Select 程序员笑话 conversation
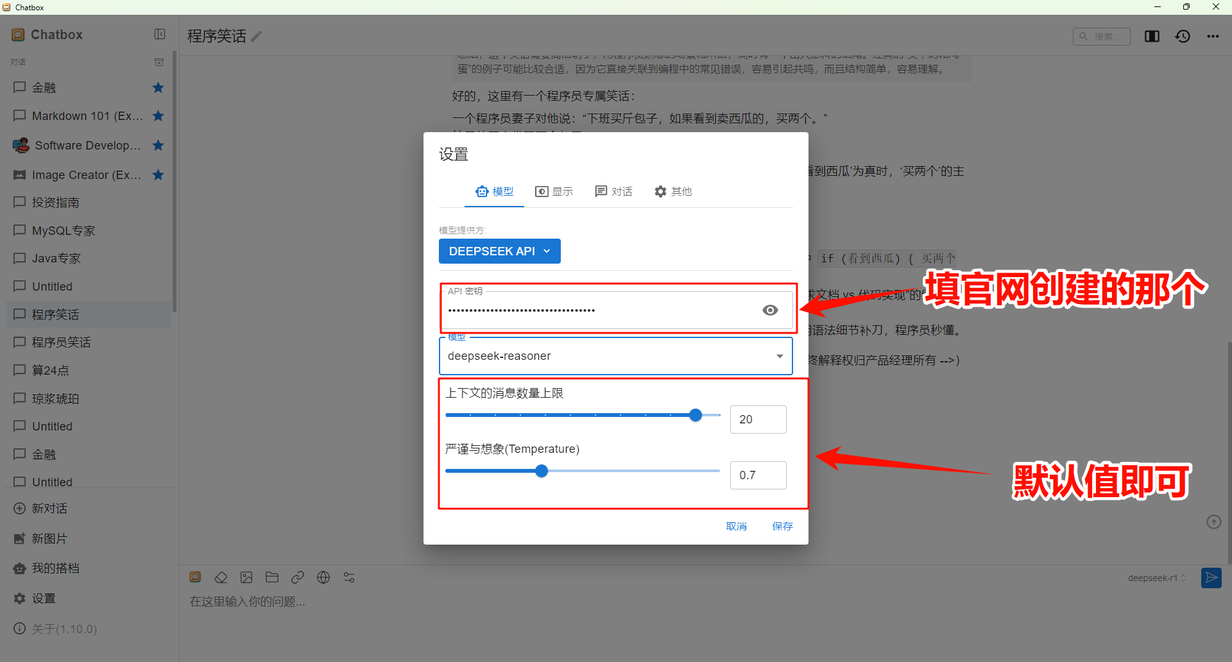The image size is (1232, 662). tap(89, 343)
